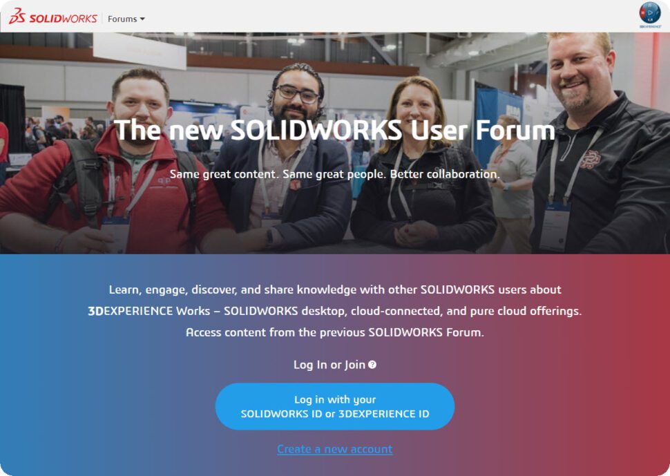The height and width of the screenshot is (476, 670).
Task: Click the south quadrant of the compass
Action: (650, 19)
